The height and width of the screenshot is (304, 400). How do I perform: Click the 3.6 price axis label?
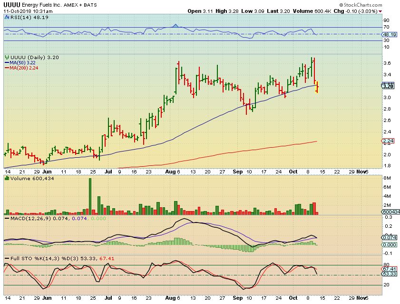387,63
